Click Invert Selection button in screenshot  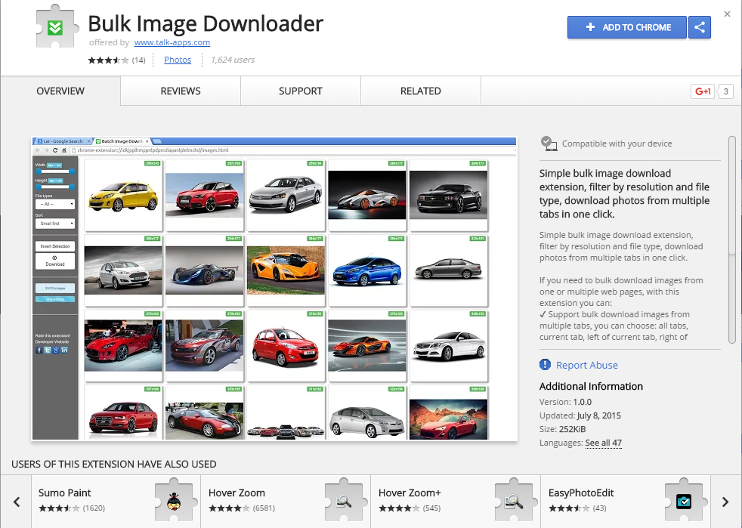55,246
